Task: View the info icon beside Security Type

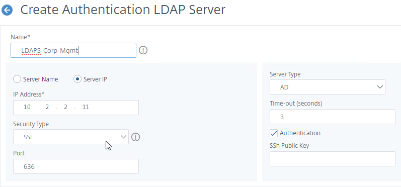Action: coord(135,137)
